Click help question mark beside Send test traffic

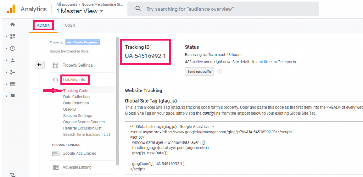pyautogui.click(x=220, y=71)
